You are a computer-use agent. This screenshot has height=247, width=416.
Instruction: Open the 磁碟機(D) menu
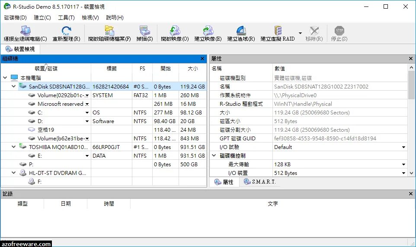point(16,18)
